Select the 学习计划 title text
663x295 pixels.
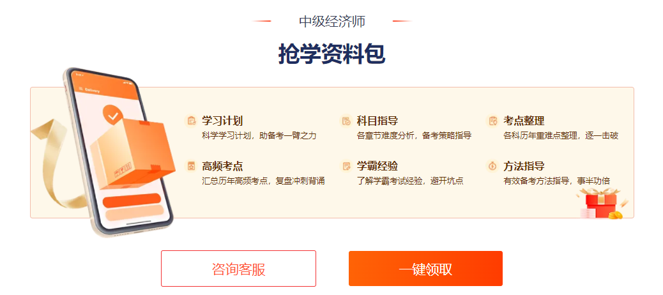click(222, 121)
